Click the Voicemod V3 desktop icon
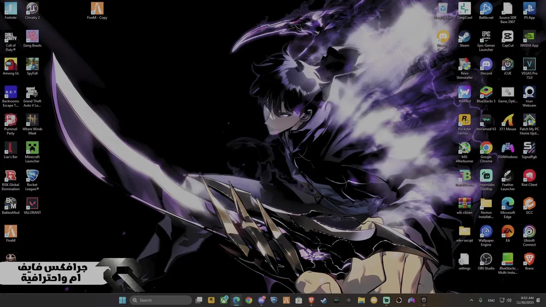This screenshot has height=307, width=546. 486,122
